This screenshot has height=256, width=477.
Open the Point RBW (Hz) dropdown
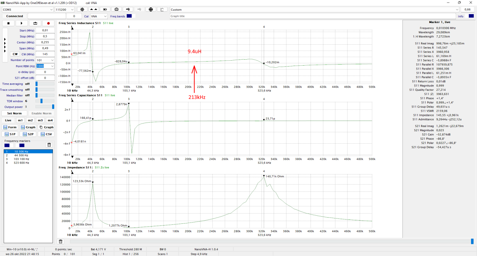(45, 66)
